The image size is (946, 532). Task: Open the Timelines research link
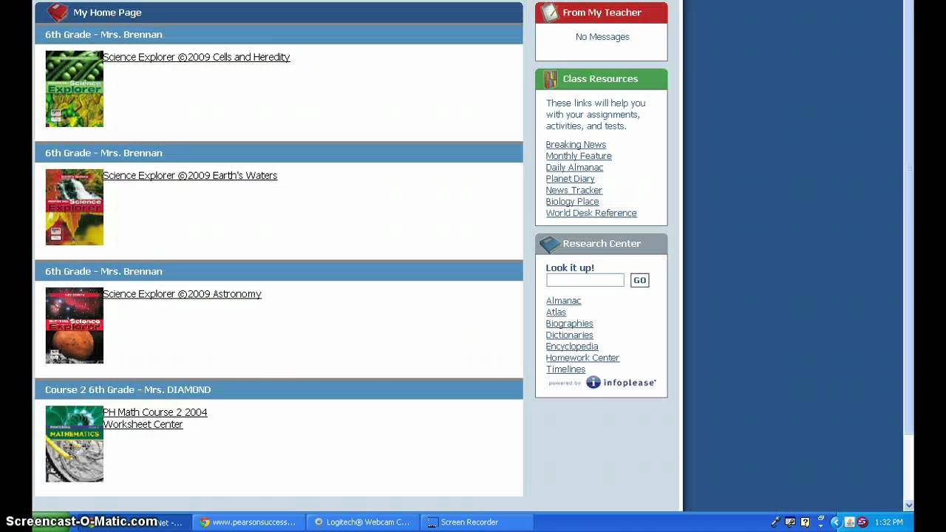tap(565, 369)
